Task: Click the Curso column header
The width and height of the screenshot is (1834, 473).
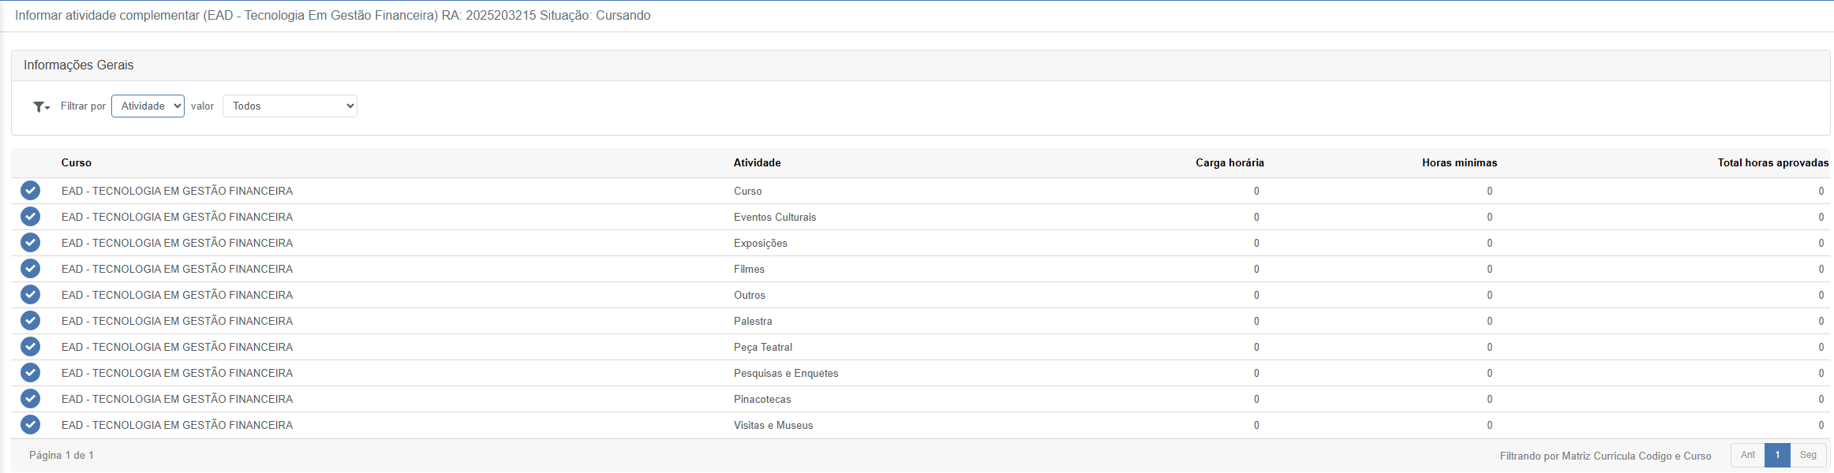Action: pos(77,162)
